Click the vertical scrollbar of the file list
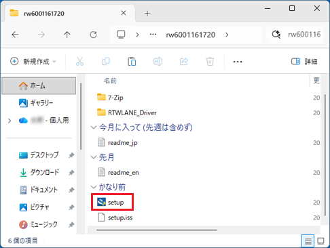The width and height of the screenshot is (330, 248). point(325,155)
